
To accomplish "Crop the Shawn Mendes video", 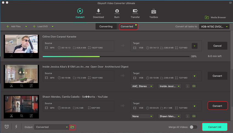I will 22,116.
